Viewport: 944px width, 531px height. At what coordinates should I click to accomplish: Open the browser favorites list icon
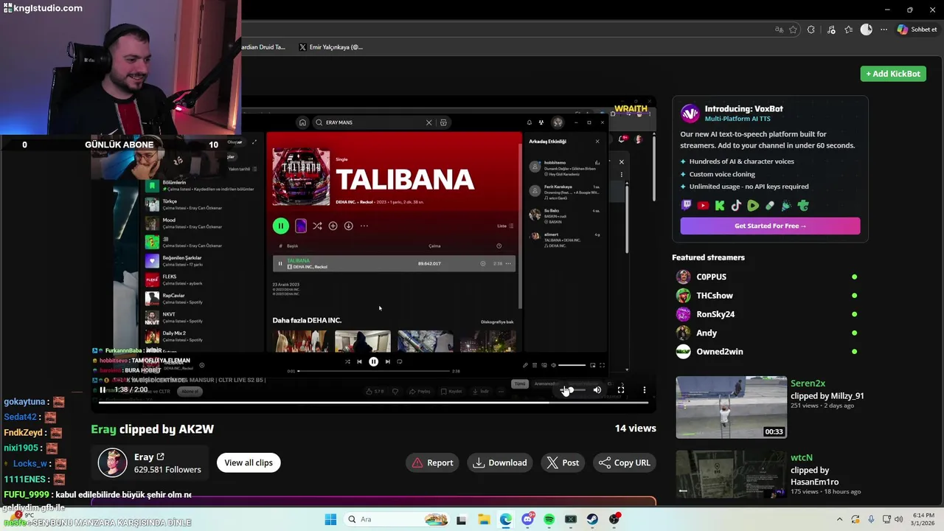tap(849, 29)
